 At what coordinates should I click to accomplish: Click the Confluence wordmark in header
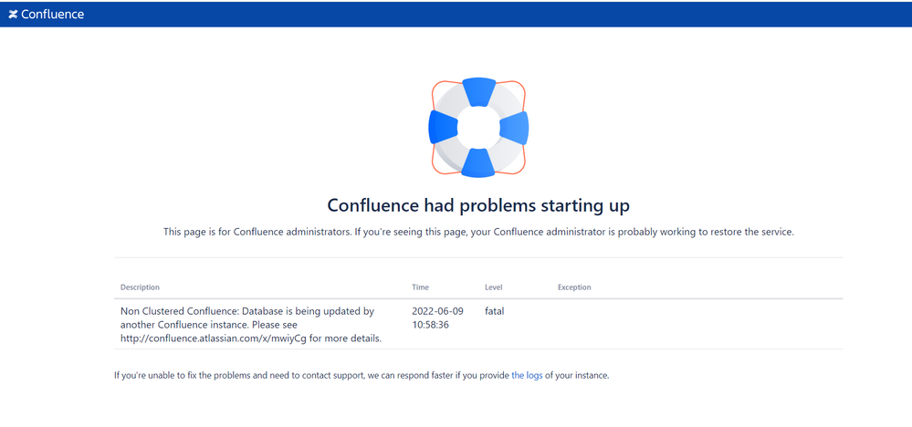coord(52,15)
